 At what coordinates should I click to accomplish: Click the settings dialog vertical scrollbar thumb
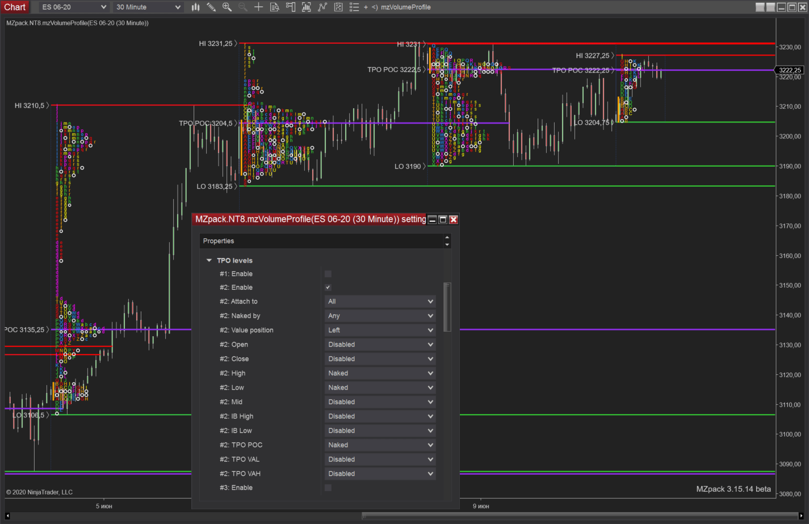[x=447, y=307]
